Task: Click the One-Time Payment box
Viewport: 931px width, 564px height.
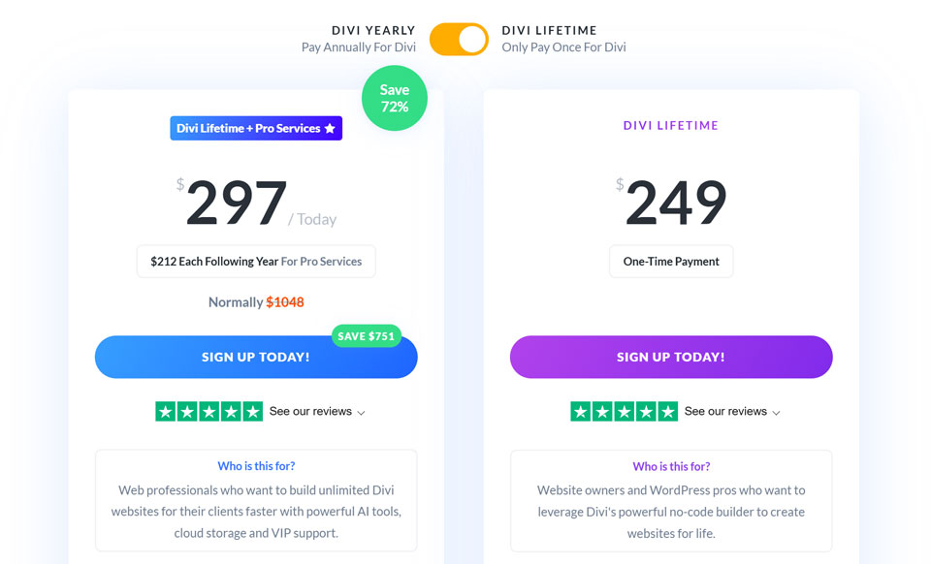Action: [x=671, y=261]
